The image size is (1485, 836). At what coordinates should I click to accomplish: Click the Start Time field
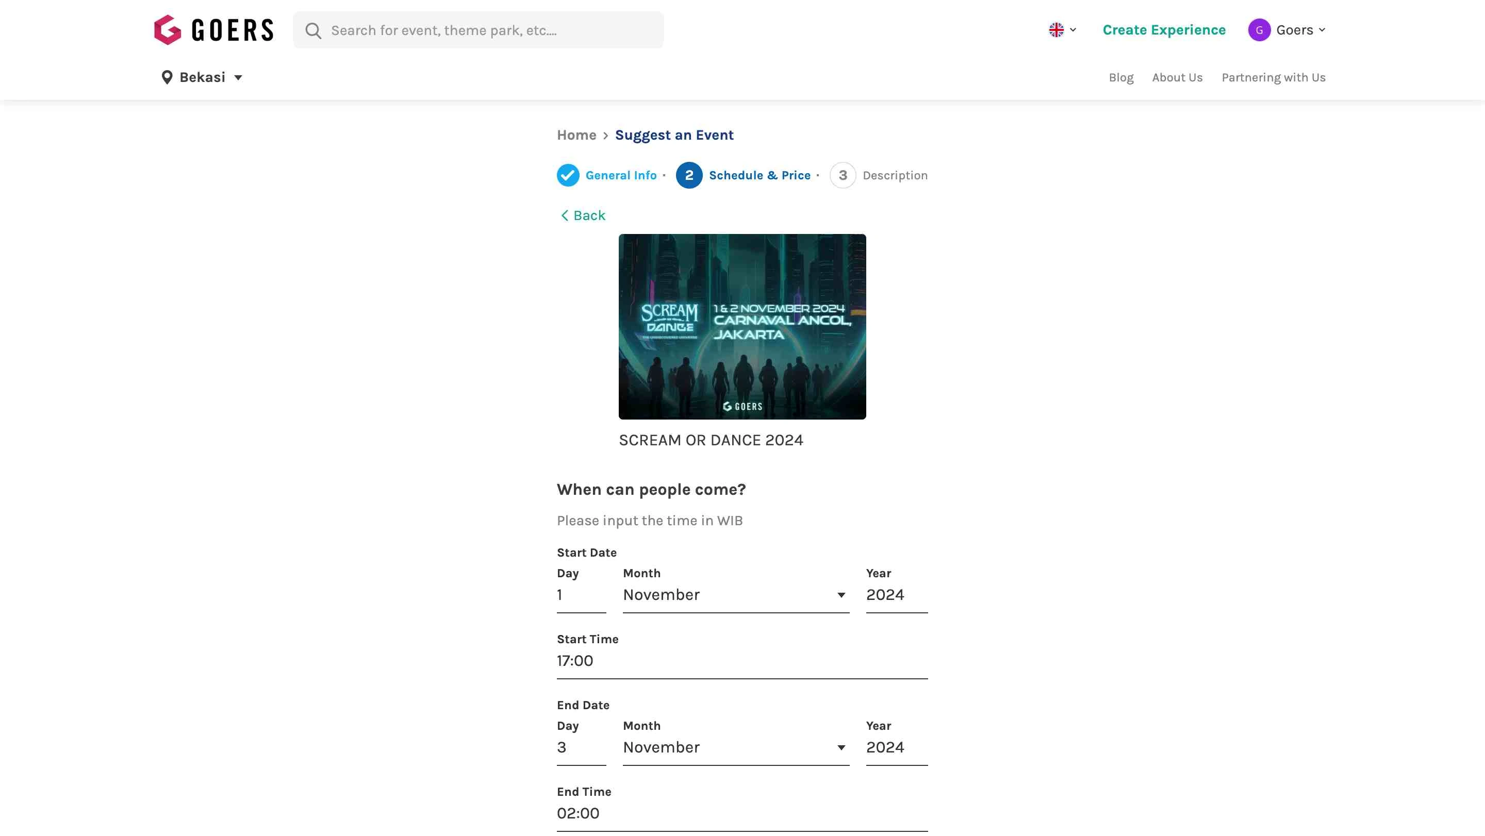tap(742, 661)
